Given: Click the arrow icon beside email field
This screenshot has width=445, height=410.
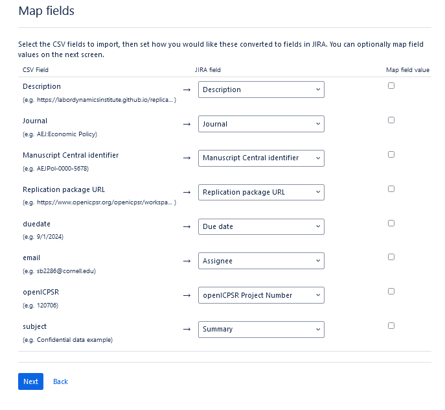Looking at the screenshot, I should click(187, 261).
